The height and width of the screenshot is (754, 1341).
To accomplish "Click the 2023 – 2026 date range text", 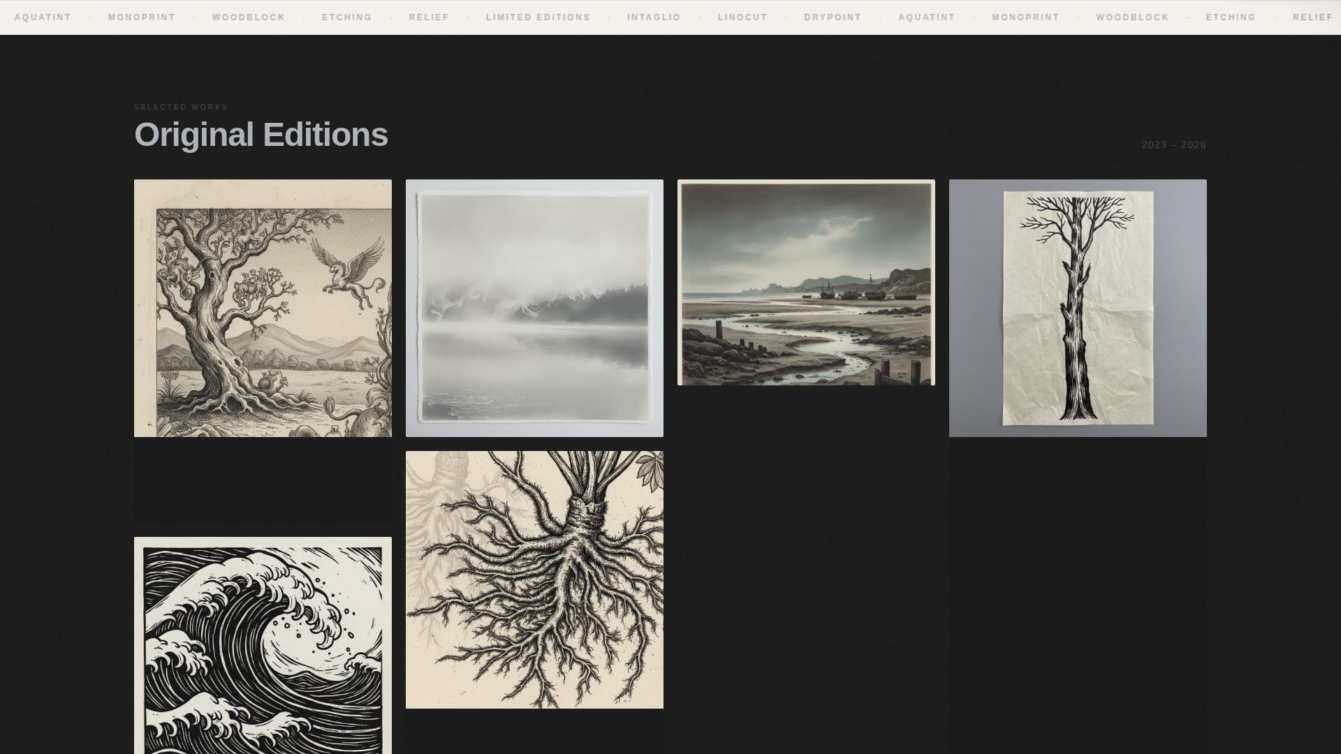I will pos(1173,145).
